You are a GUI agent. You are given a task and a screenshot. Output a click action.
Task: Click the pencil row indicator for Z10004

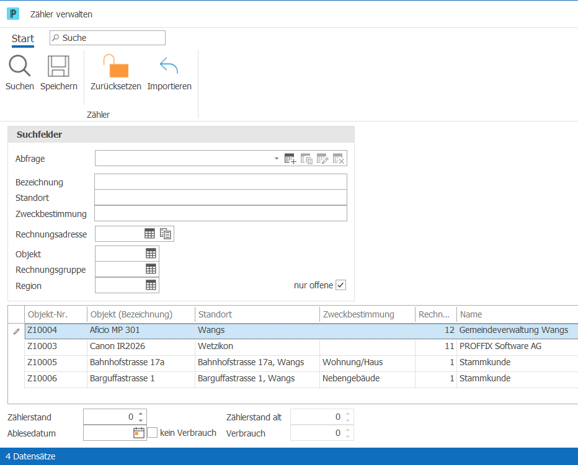[16, 332]
